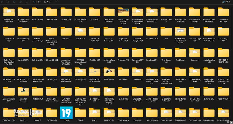Select the Assassin's Creed Valhalla (2021) folder thumbnail
The width and height of the screenshot is (233, 124).
point(123,12)
